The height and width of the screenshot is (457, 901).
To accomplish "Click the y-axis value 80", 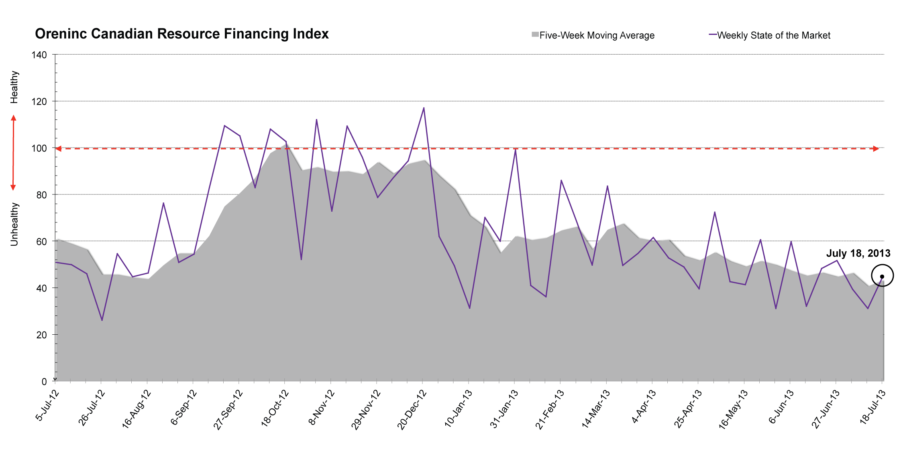I will tap(42, 195).
